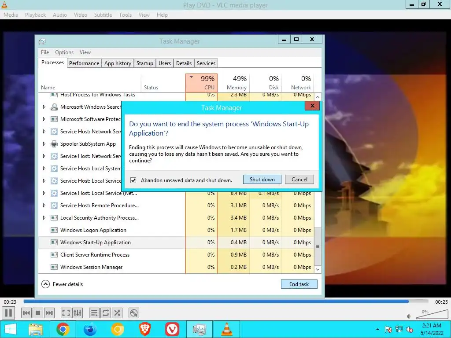Expand Spooler SubSystem App row
451x338 pixels.
44,144
